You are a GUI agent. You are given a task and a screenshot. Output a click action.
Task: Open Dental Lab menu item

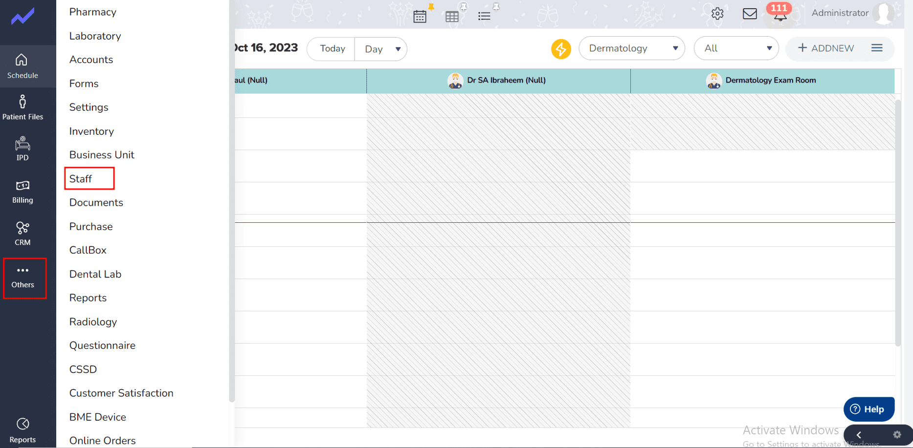(95, 274)
